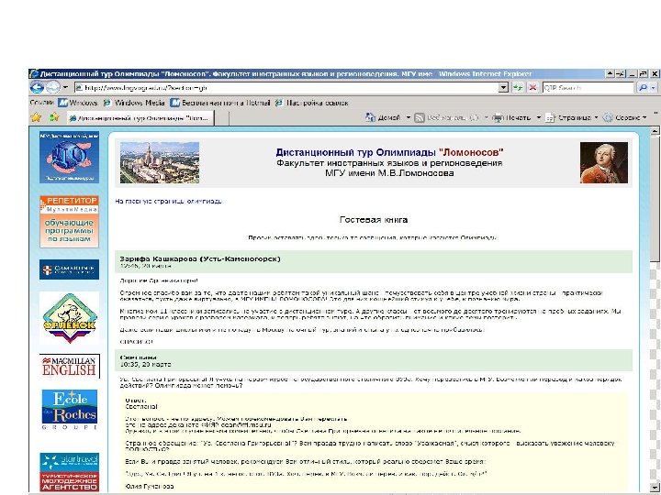Screen dimensions: 661x495
Task: Open the Ecole Roches Groupe banner
Action: click(x=70, y=409)
